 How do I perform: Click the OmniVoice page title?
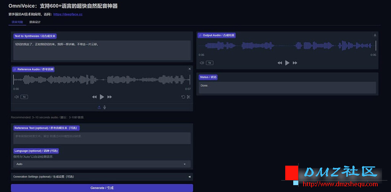63,6
